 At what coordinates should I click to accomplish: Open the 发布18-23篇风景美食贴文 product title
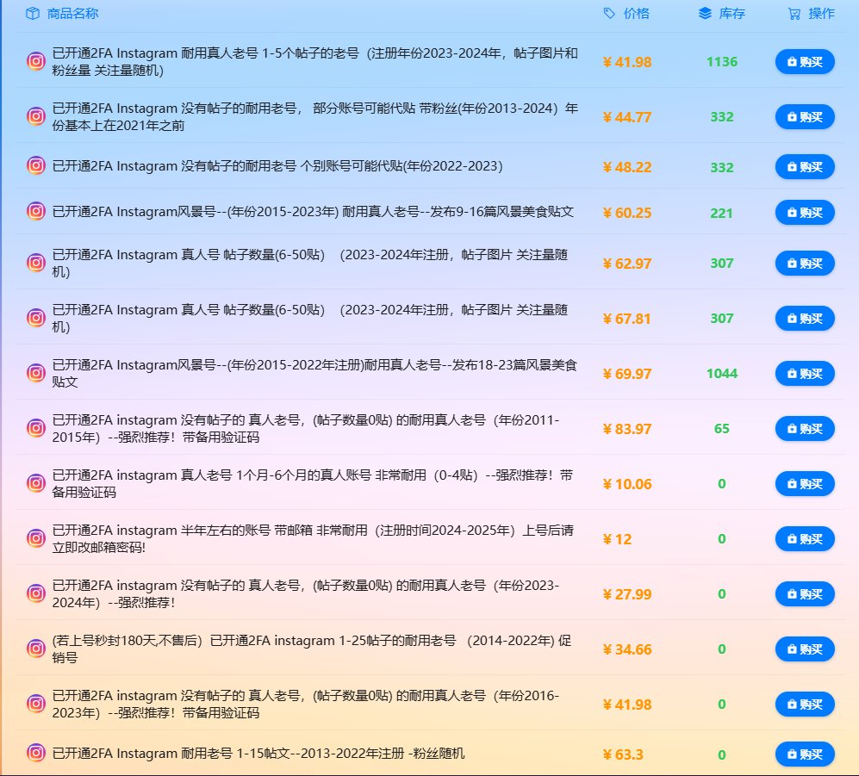314,373
